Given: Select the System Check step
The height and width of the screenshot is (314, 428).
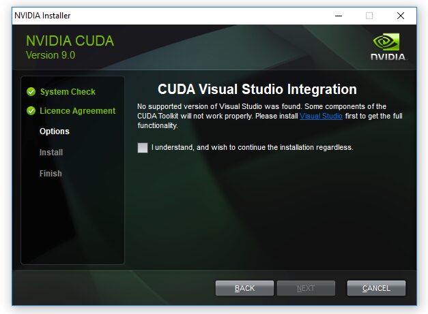Looking at the screenshot, I should point(68,92).
